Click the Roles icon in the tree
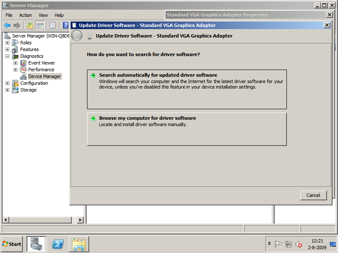Image resolution: width=338 pixels, height=253 pixels. (15, 43)
